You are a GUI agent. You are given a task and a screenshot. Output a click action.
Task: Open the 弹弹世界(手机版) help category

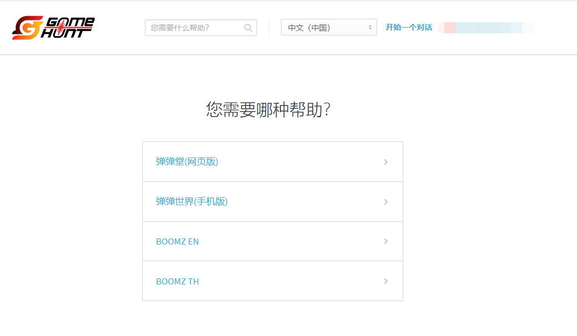click(273, 202)
